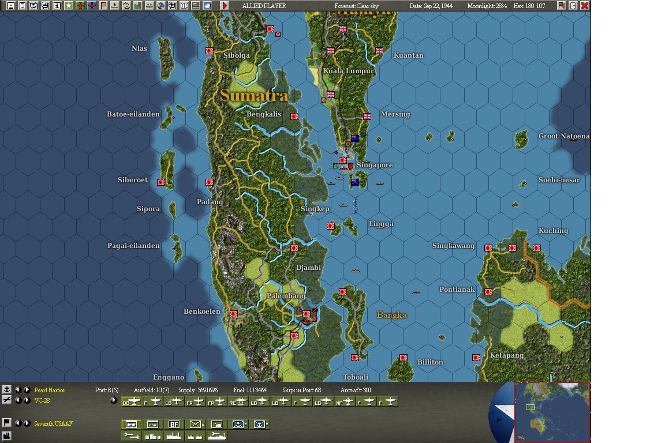Select the NF night fighter unit icon
Viewport: 665px width, 443px height.
click(345, 401)
